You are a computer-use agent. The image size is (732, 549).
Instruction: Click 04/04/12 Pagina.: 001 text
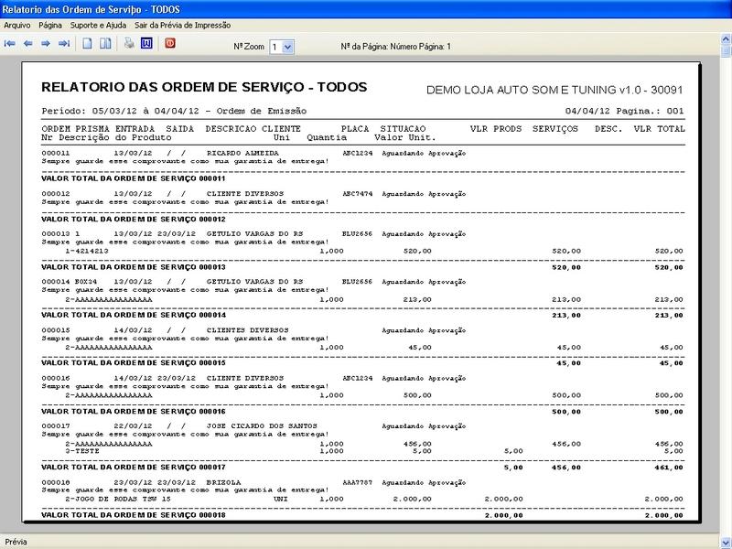click(x=624, y=111)
